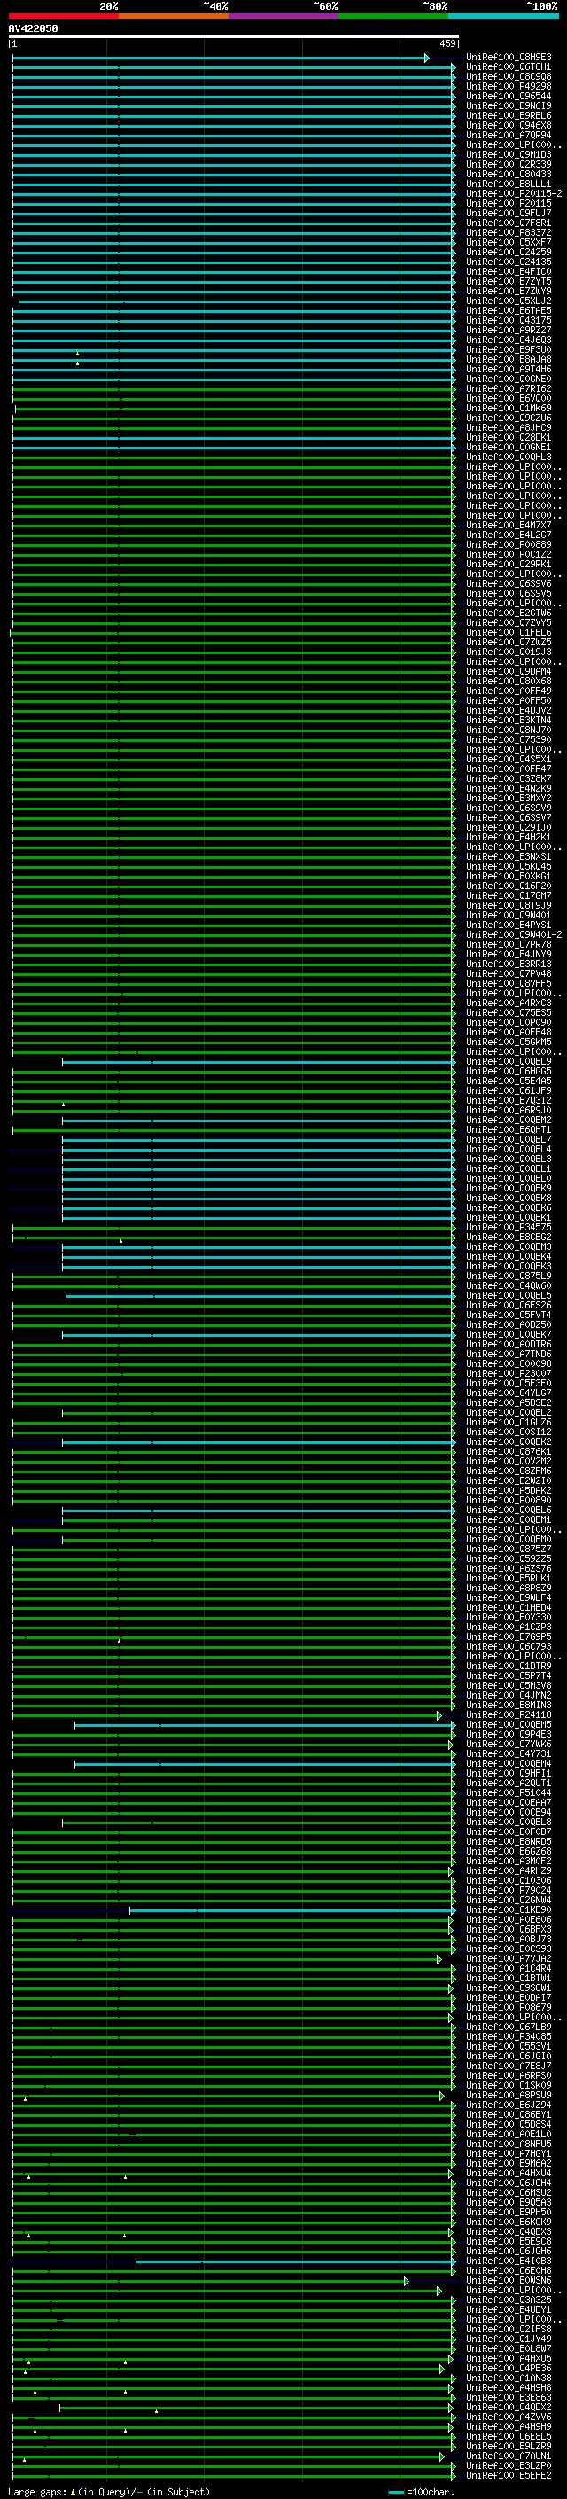Open hit UniRef100_Q0QEL5

509,1296
